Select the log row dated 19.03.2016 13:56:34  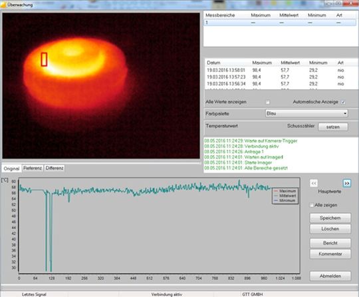pos(281,84)
